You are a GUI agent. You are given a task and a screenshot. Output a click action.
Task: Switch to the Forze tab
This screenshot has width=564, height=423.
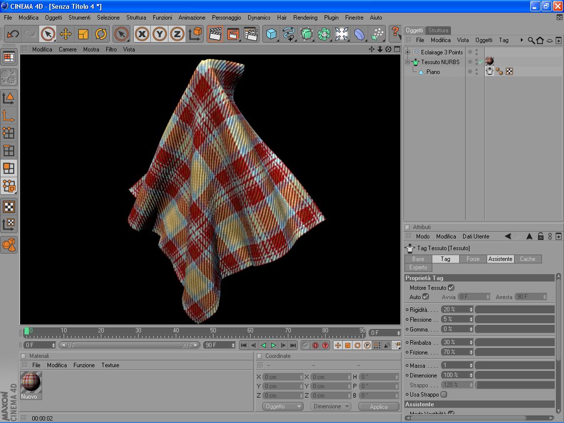point(473,259)
